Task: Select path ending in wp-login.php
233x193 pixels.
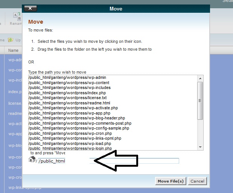Action: click(70, 148)
